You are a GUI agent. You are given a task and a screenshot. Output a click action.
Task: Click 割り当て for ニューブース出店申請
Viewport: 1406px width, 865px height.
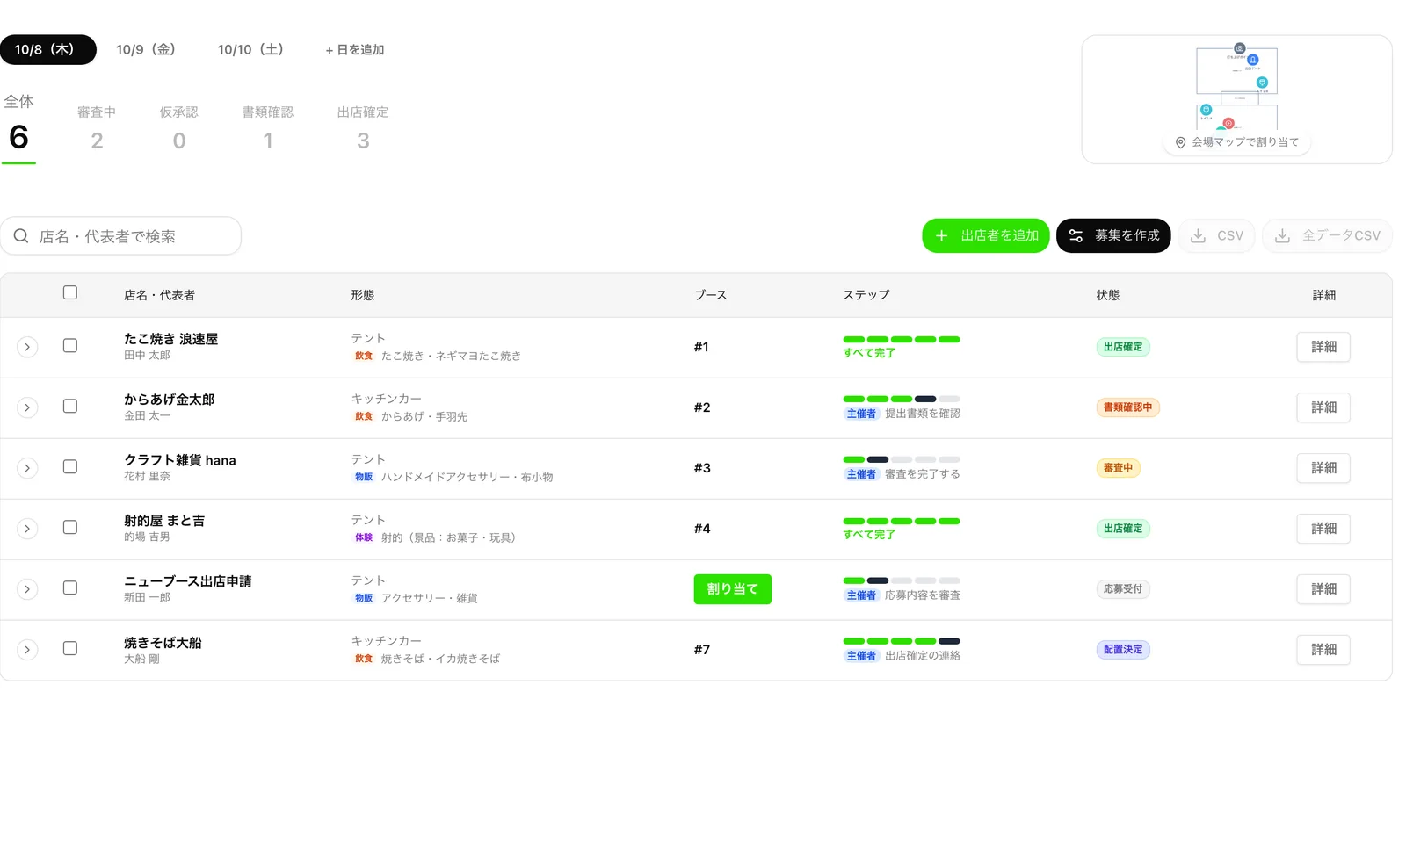coord(733,589)
